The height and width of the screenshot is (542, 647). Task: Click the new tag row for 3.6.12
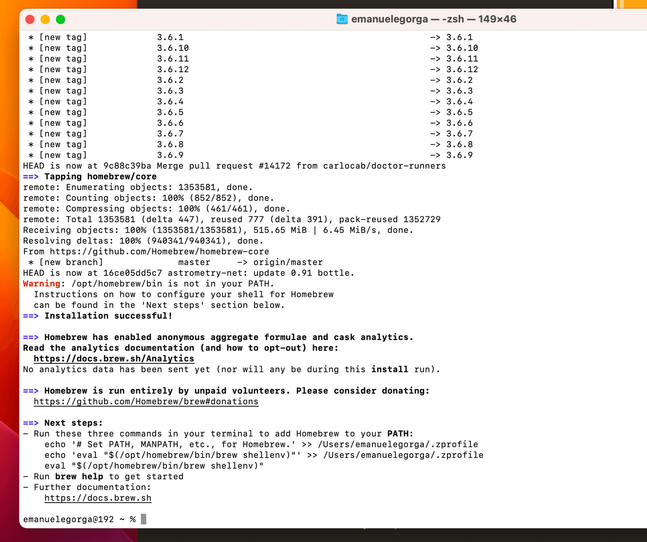(253, 69)
